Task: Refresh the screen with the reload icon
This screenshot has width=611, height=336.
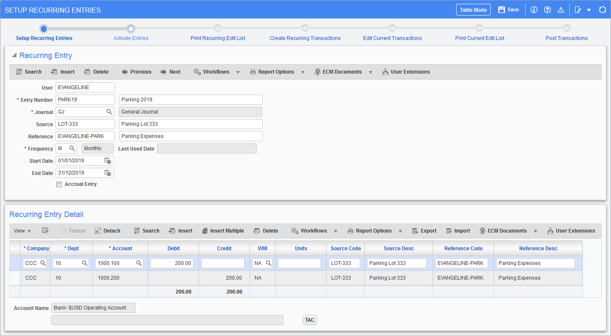Action: [603, 9]
